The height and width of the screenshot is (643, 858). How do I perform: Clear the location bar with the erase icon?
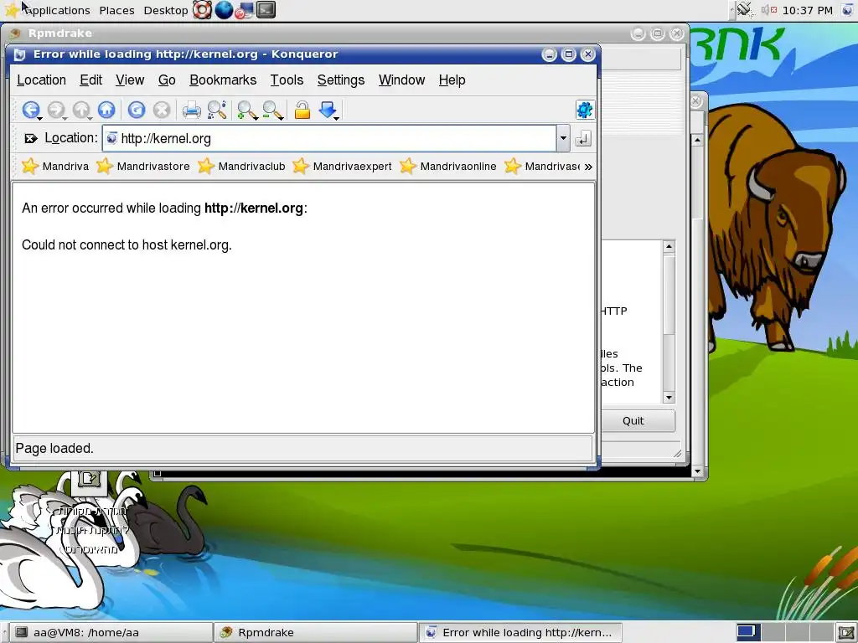point(31,139)
